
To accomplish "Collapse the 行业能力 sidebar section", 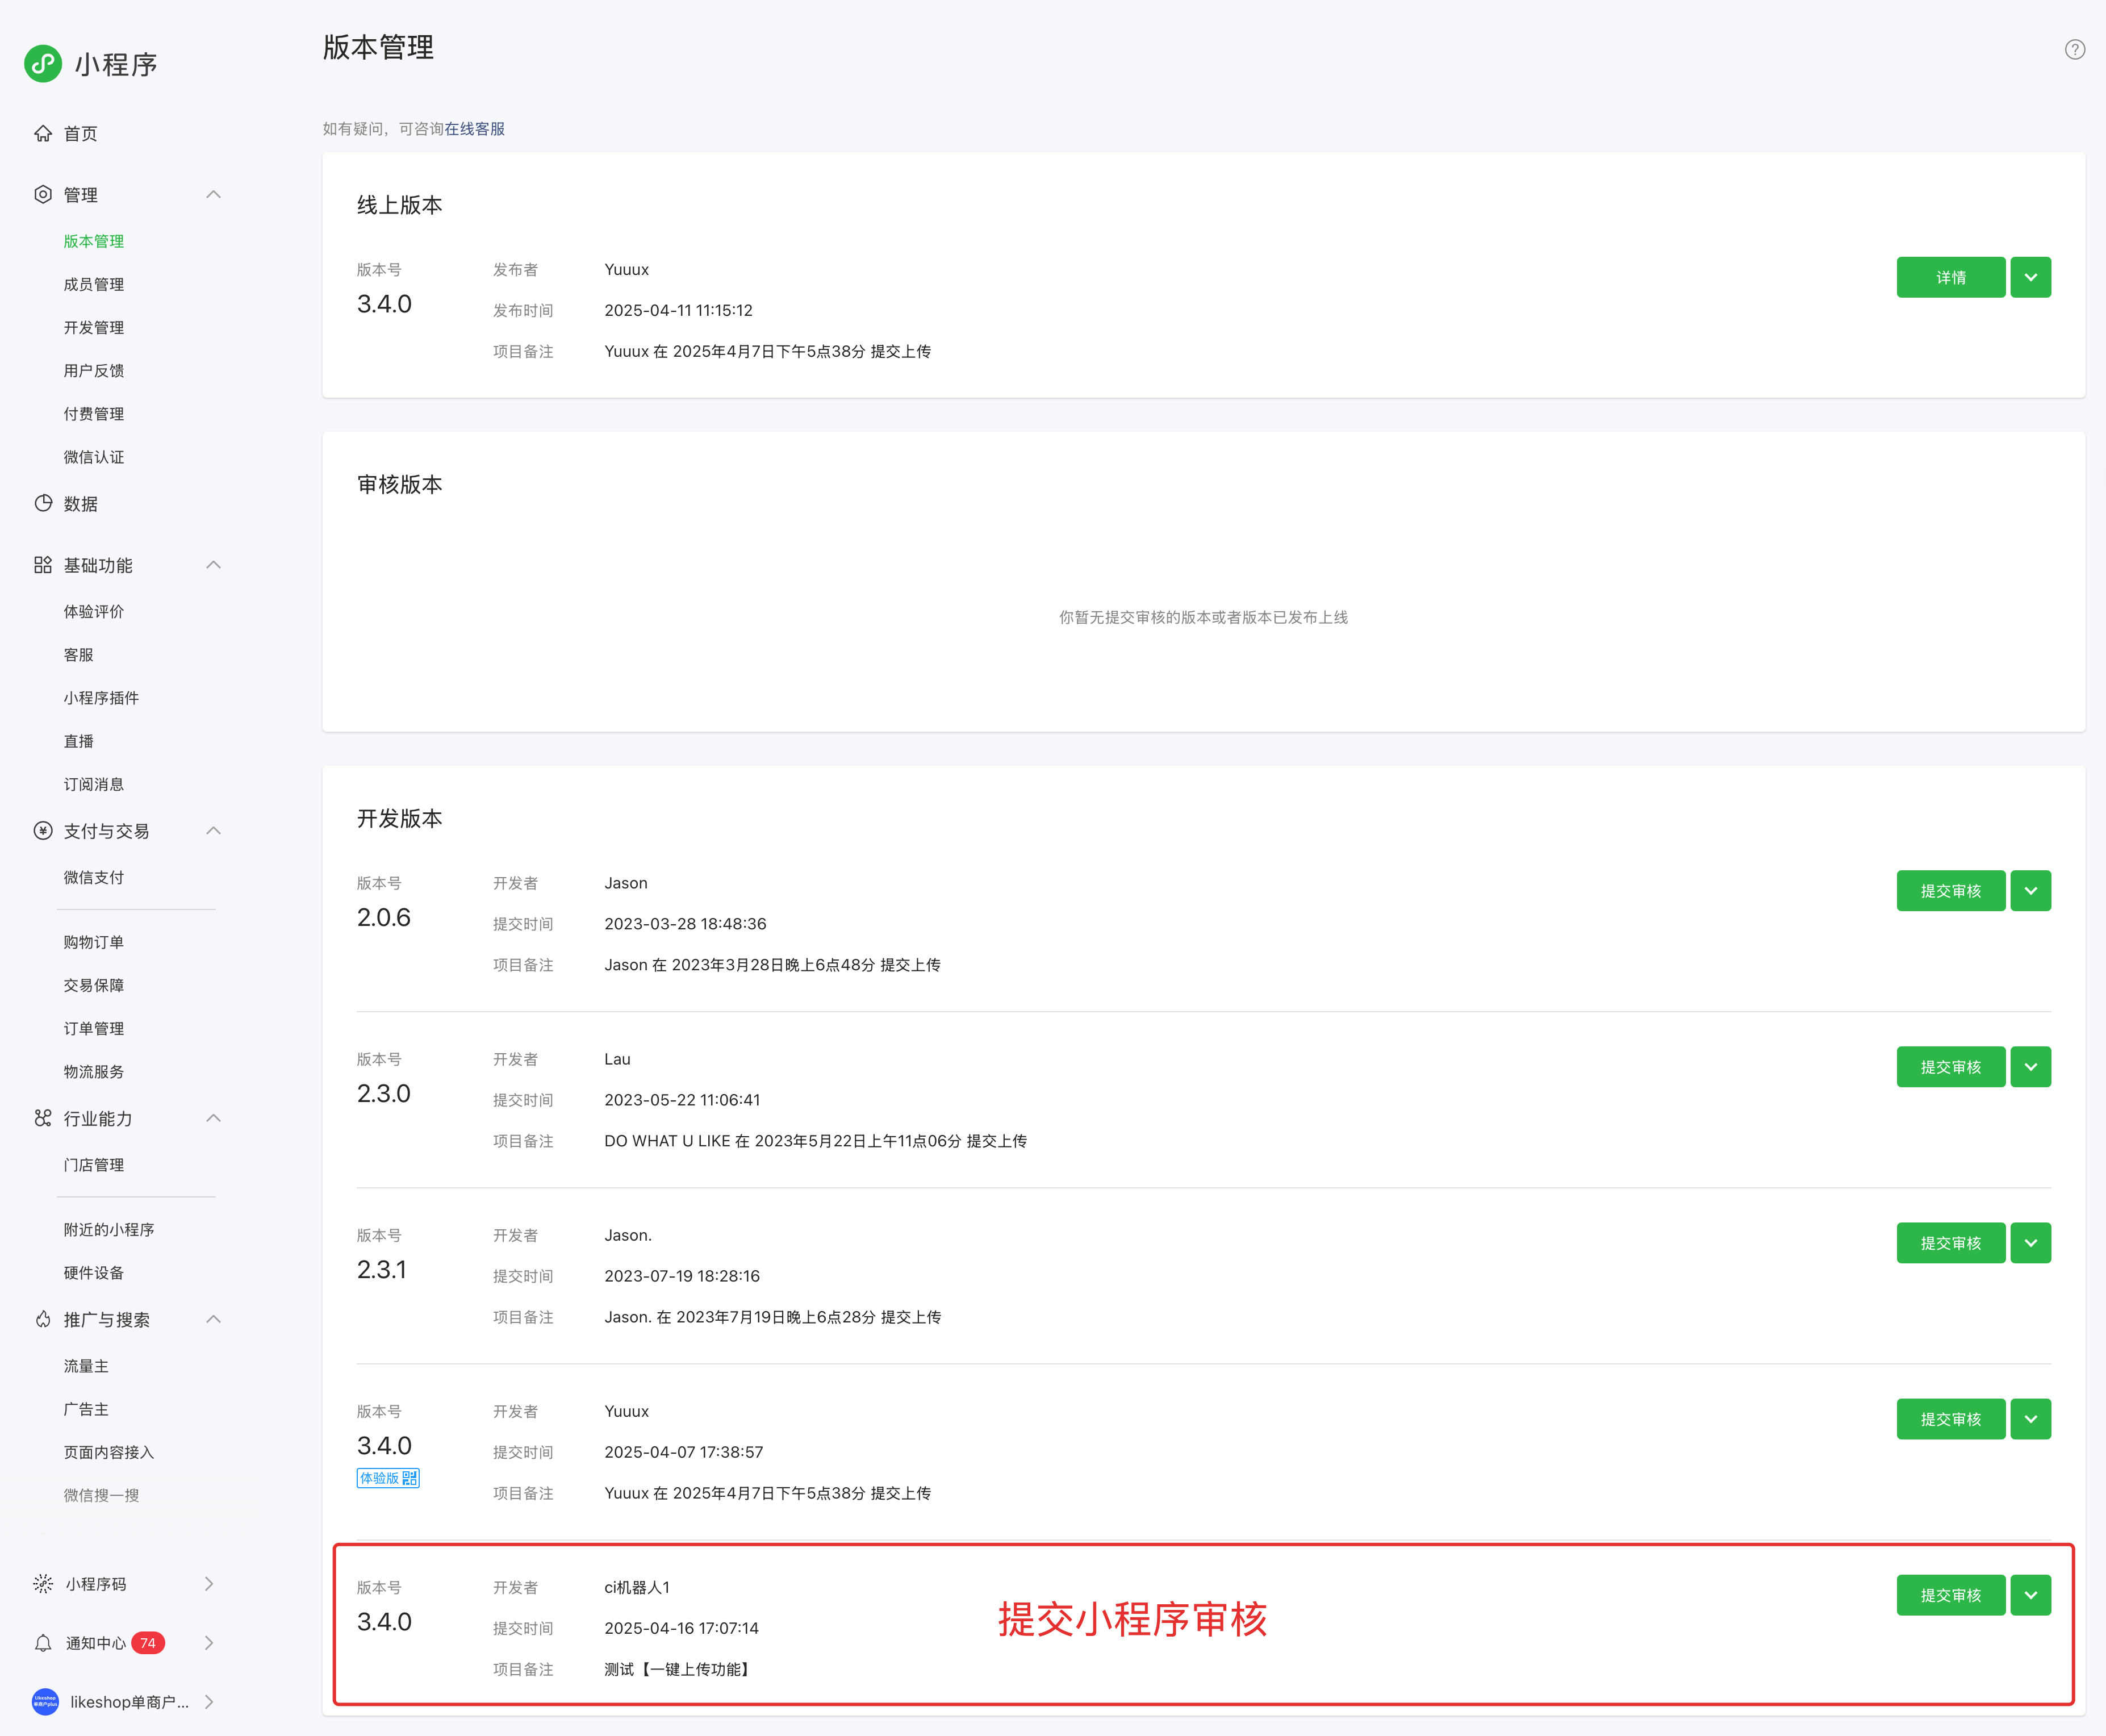I will [x=213, y=1118].
